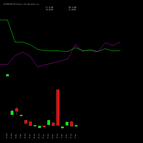
Task: Click the '24 Mar' date label on the axis
Action: coord(11,136)
